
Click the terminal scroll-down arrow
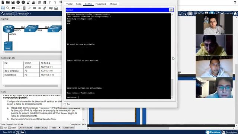(x=172, y=98)
